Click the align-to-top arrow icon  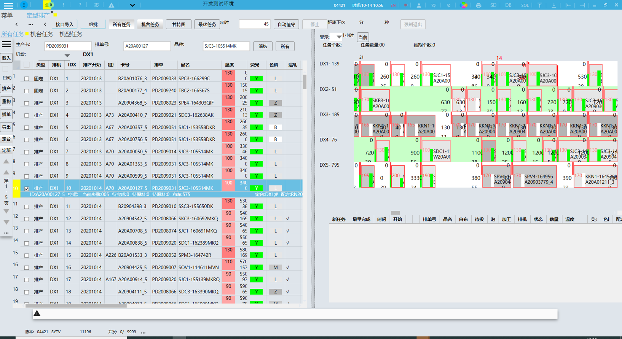click(x=539, y=5)
